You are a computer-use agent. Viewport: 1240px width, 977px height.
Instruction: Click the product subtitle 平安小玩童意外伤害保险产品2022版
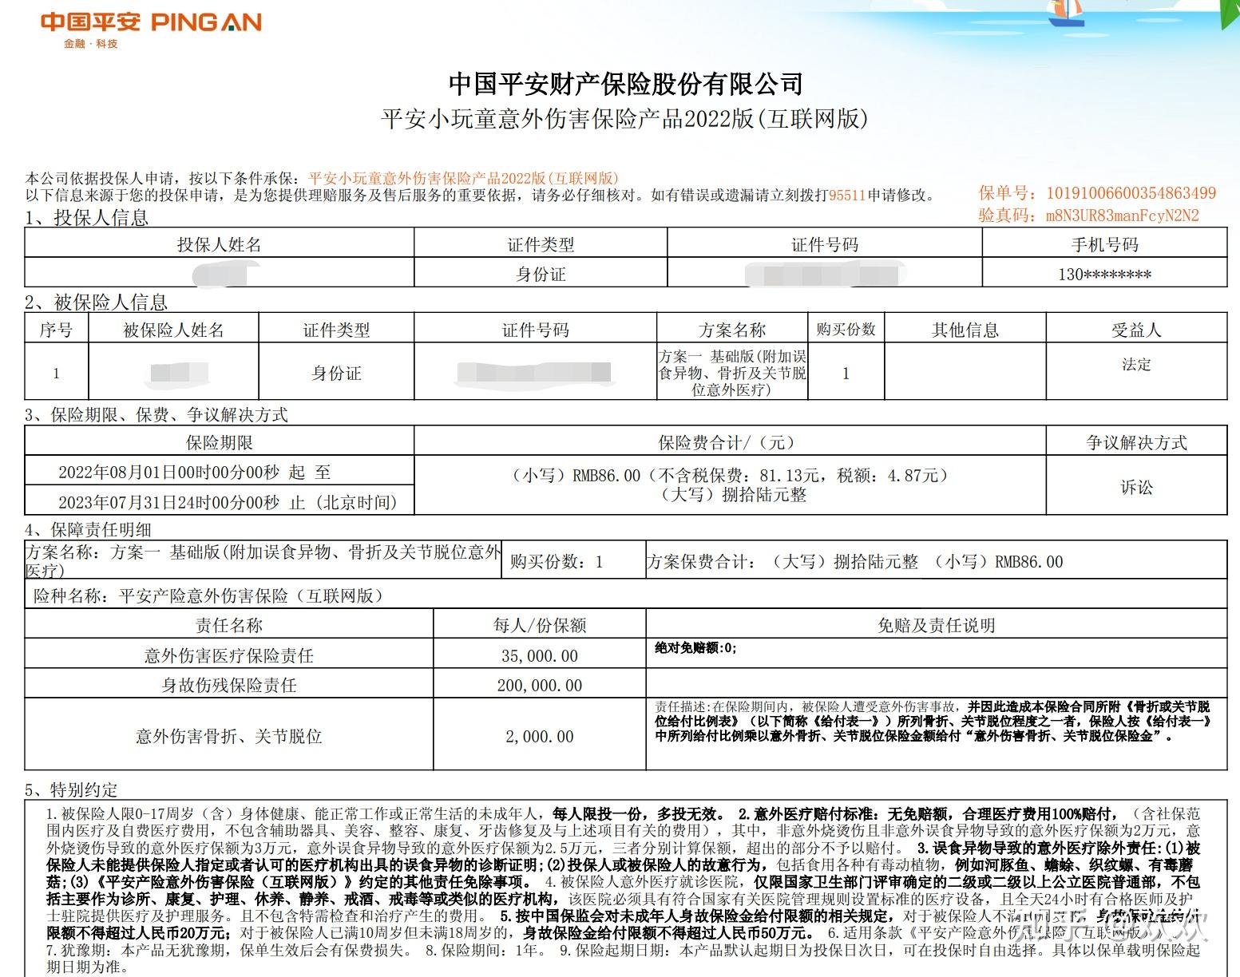click(625, 120)
